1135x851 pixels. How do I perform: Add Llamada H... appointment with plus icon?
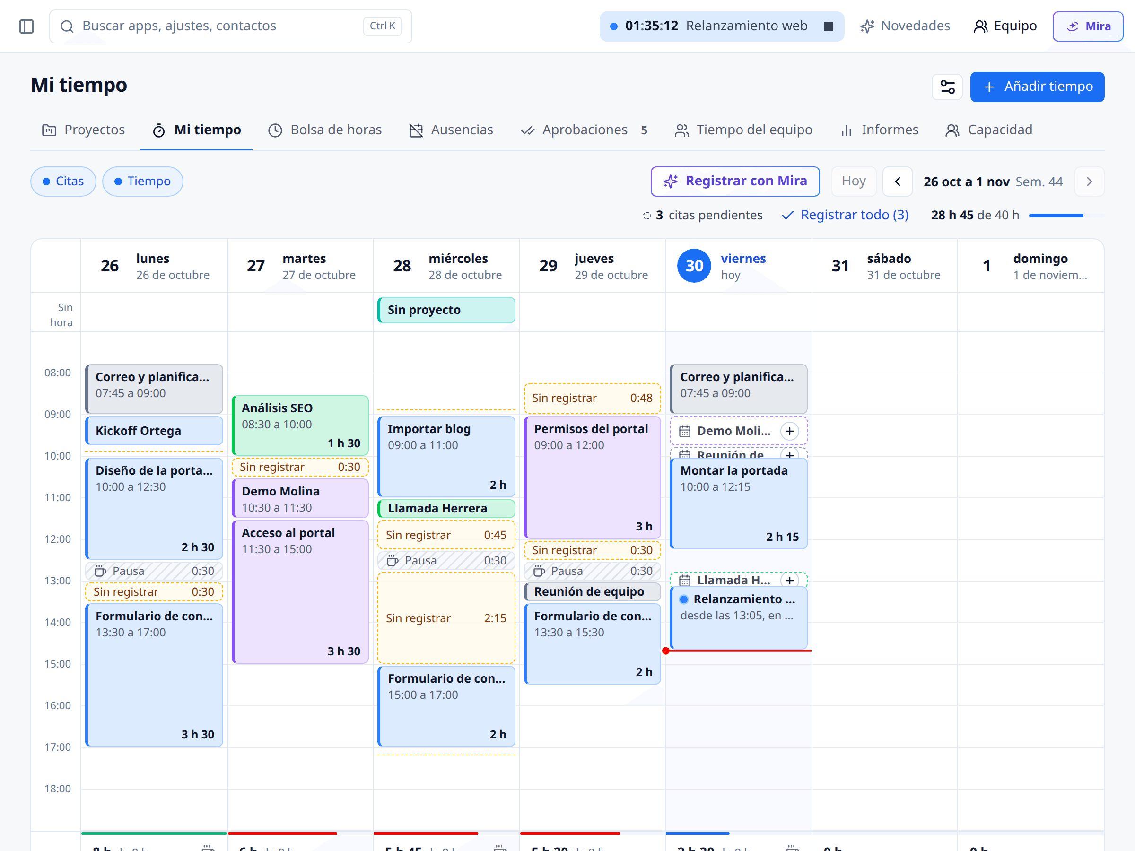(x=790, y=580)
